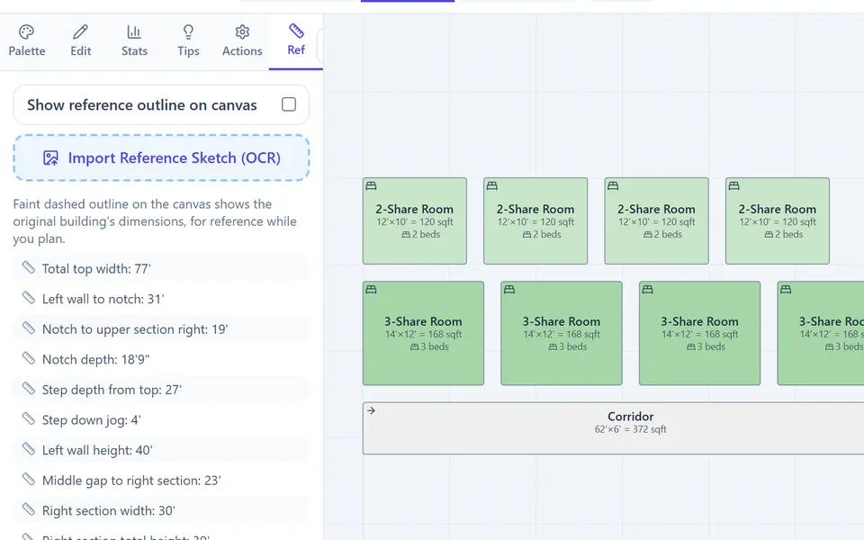Select the text "Step depth from top: 27'"
This screenshot has height=540, width=864.
[x=112, y=390]
